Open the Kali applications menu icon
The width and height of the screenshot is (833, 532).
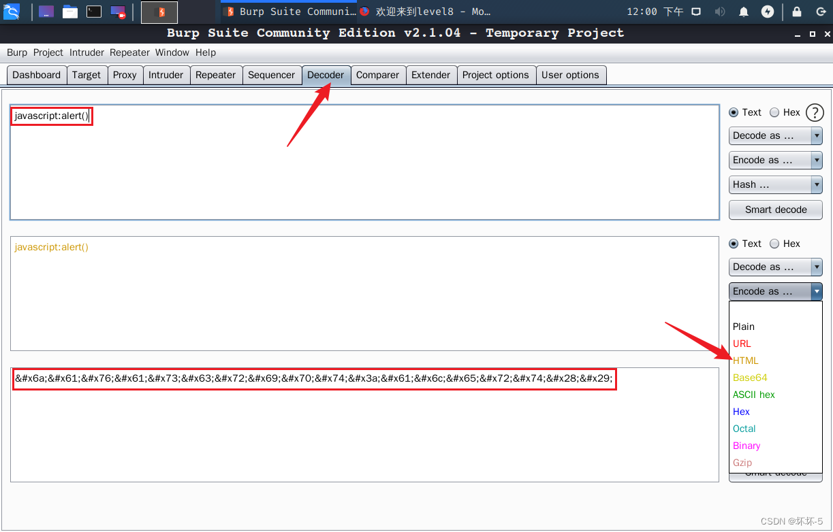(x=12, y=11)
